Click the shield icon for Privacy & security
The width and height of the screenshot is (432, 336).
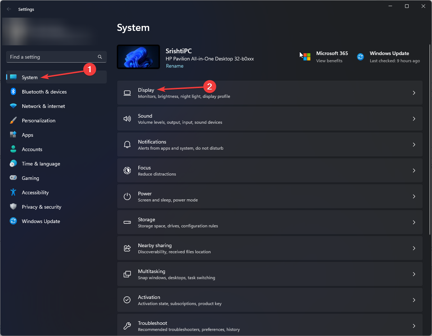click(x=13, y=207)
